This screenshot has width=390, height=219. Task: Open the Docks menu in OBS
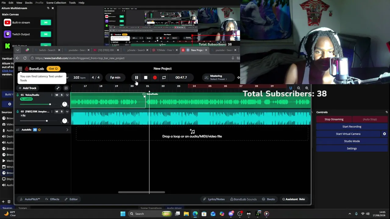click(29, 3)
